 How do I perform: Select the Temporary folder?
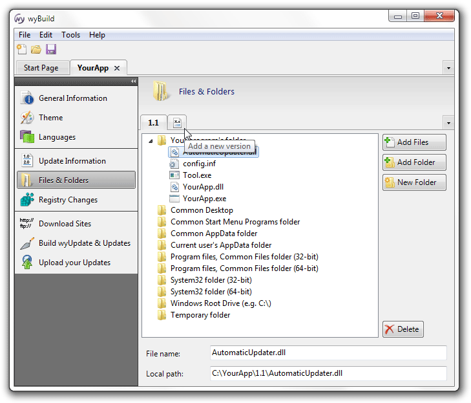click(x=200, y=315)
